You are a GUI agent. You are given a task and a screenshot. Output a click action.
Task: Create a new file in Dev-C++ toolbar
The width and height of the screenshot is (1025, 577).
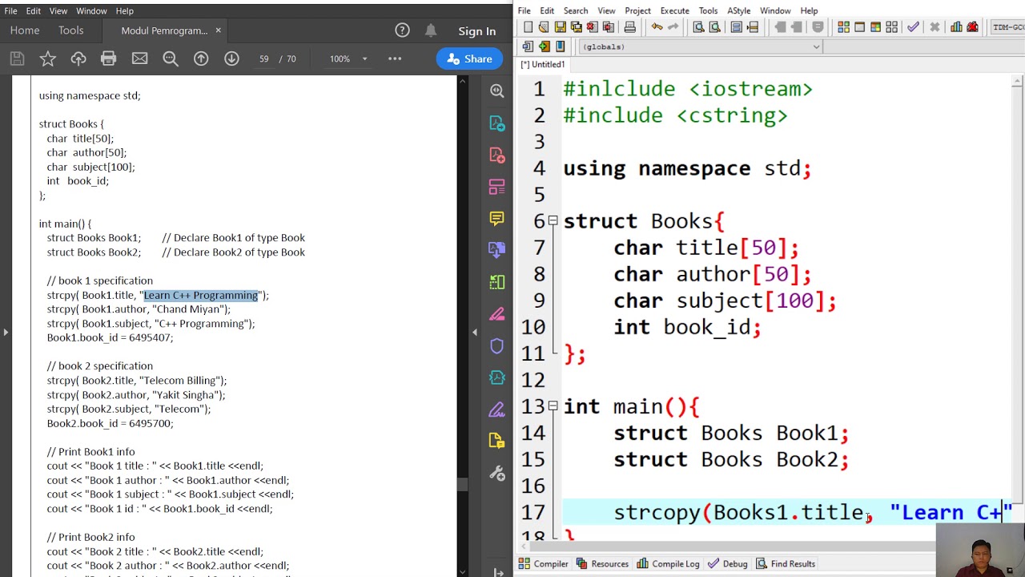528,27
